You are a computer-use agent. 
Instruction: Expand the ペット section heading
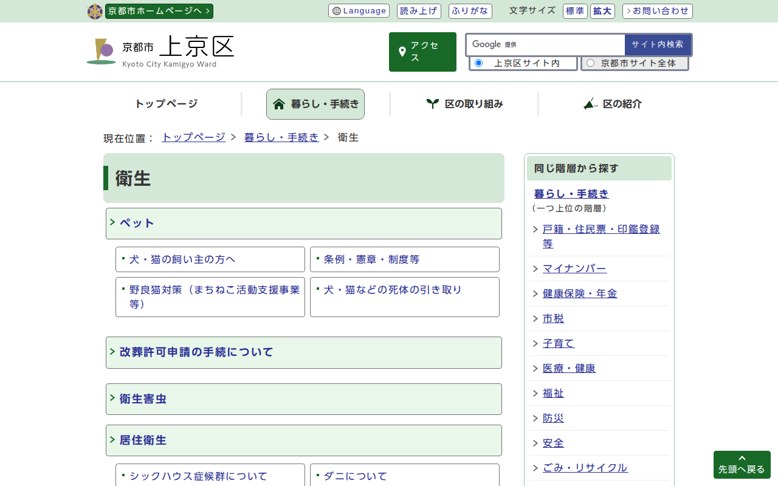pos(137,223)
